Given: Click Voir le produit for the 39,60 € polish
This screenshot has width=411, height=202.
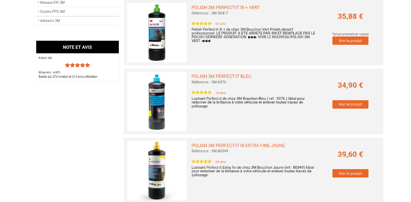Looking at the screenshot, I should click(x=350, y=173).
